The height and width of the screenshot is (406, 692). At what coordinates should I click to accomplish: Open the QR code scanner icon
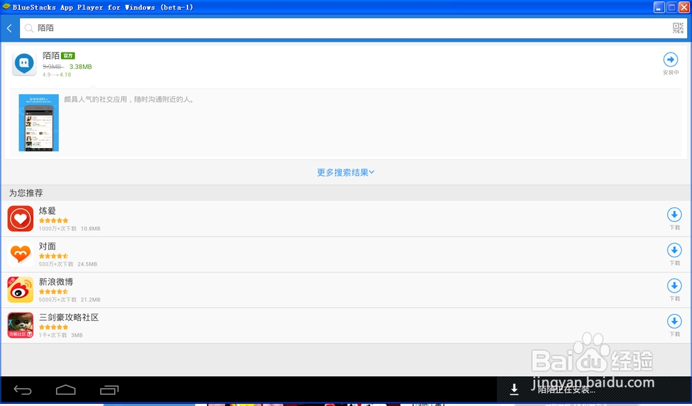click(678, 28)
